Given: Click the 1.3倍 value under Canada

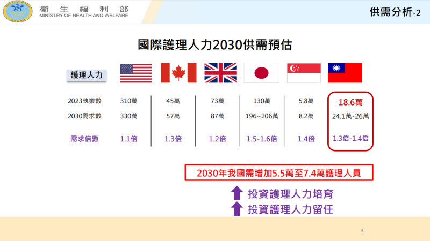Looking at the screenshot, I should point(173,139).
